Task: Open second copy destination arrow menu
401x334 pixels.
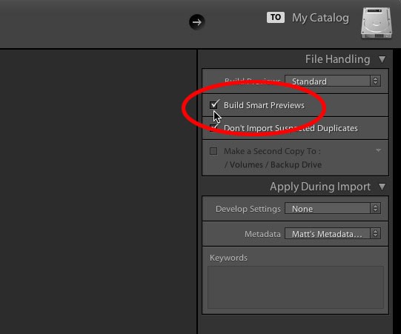Action: (378, 150)
